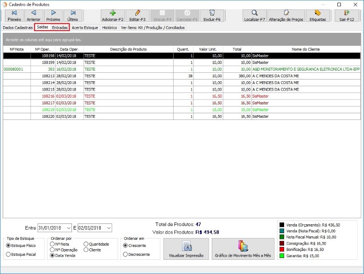This screenshot has width=364, height=274.
Task: Open Etiquetas label tool
Action: tap(317, 16)
